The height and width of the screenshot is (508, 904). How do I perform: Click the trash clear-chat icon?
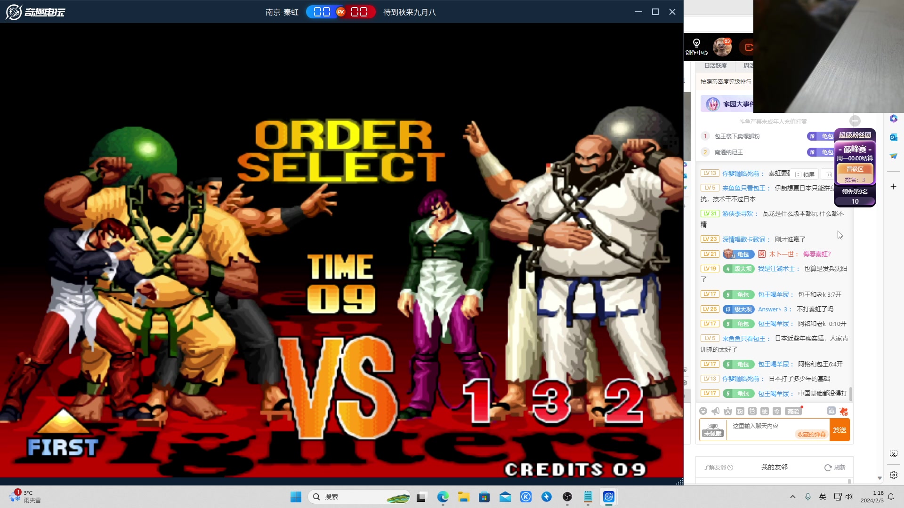(x=829, y=175)
